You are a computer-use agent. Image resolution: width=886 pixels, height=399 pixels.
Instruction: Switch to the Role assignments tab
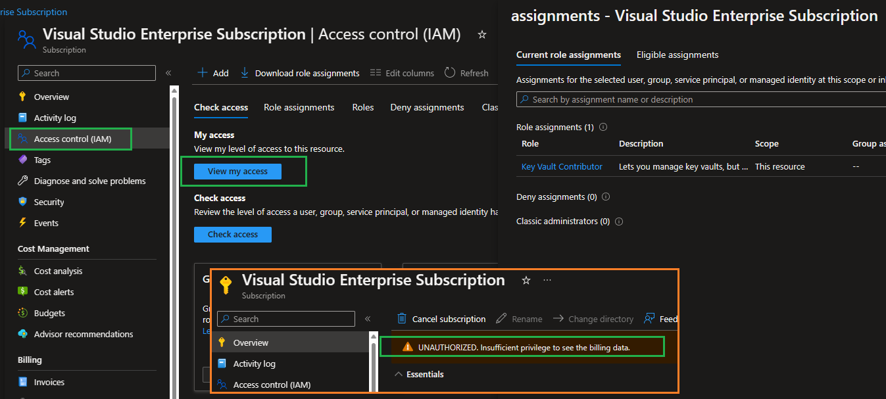[299, 107]
